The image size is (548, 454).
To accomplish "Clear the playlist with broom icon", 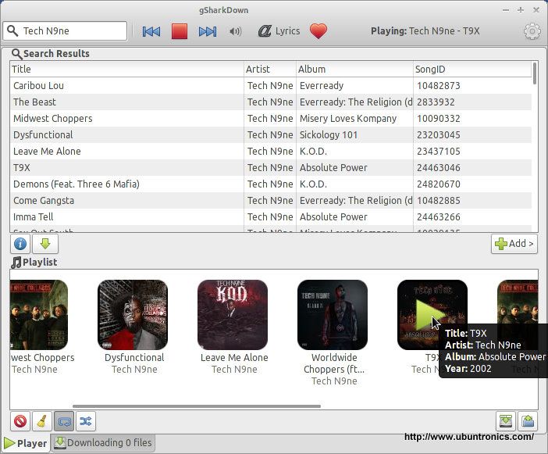I will click(x=43, y=421).
